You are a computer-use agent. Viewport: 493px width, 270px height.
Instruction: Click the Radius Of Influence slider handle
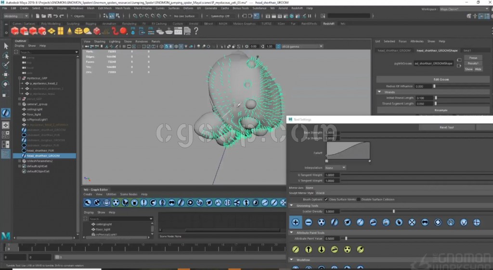point(434,86)
